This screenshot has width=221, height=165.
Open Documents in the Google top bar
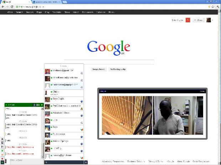[88, 12]
